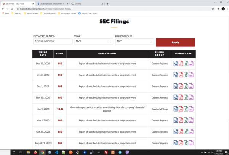Download PDF for Nov 9, 2020 10-Q

pos(181,109)
